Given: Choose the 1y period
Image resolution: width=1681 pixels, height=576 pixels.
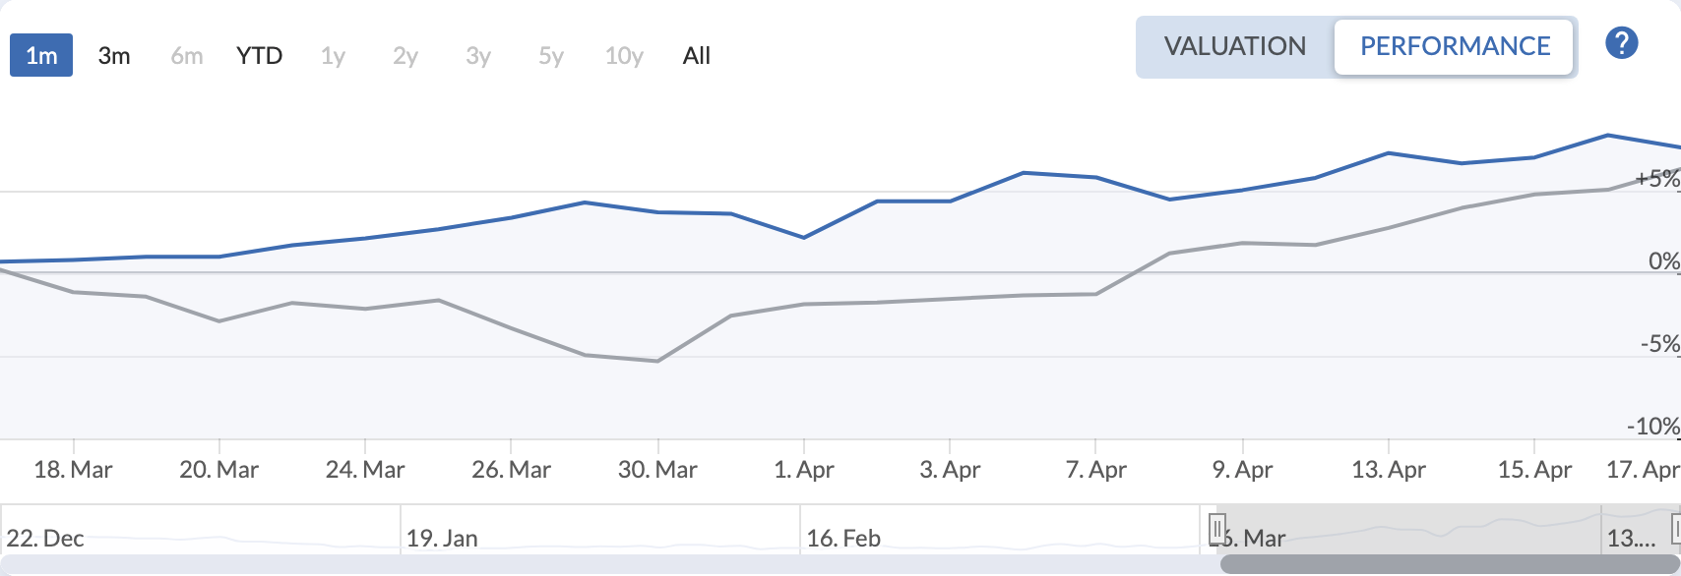Looking at the screenshot, I should click(332, 56).
